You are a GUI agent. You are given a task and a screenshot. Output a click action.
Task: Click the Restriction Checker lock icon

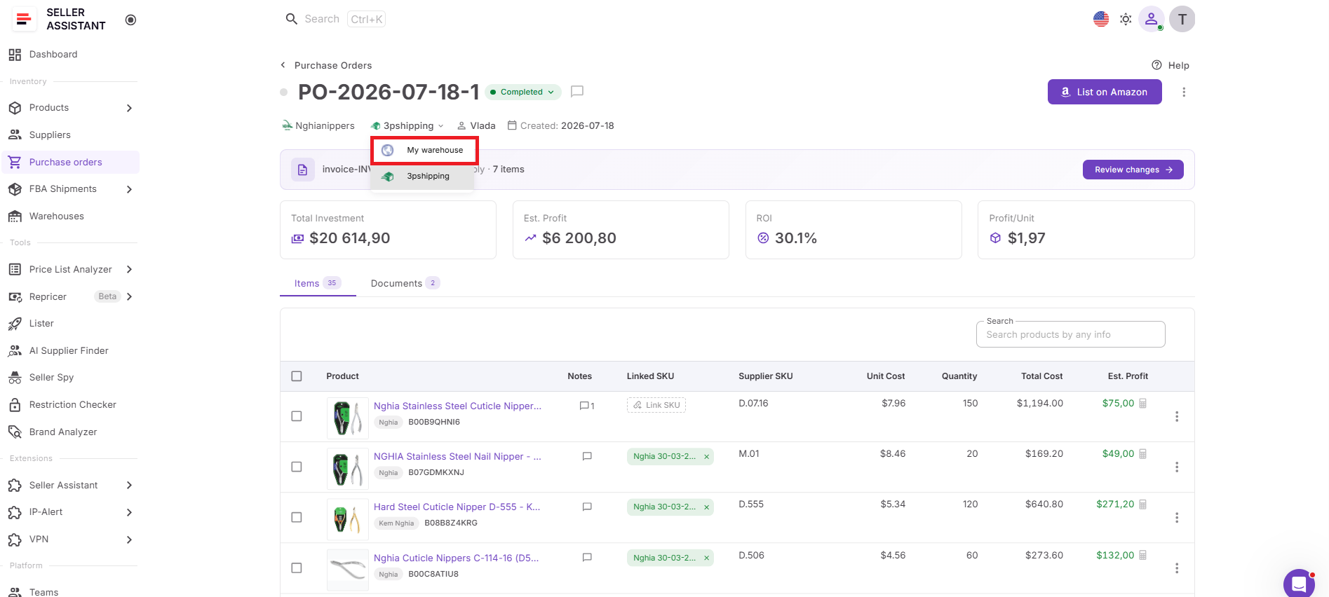pos(15,405)
